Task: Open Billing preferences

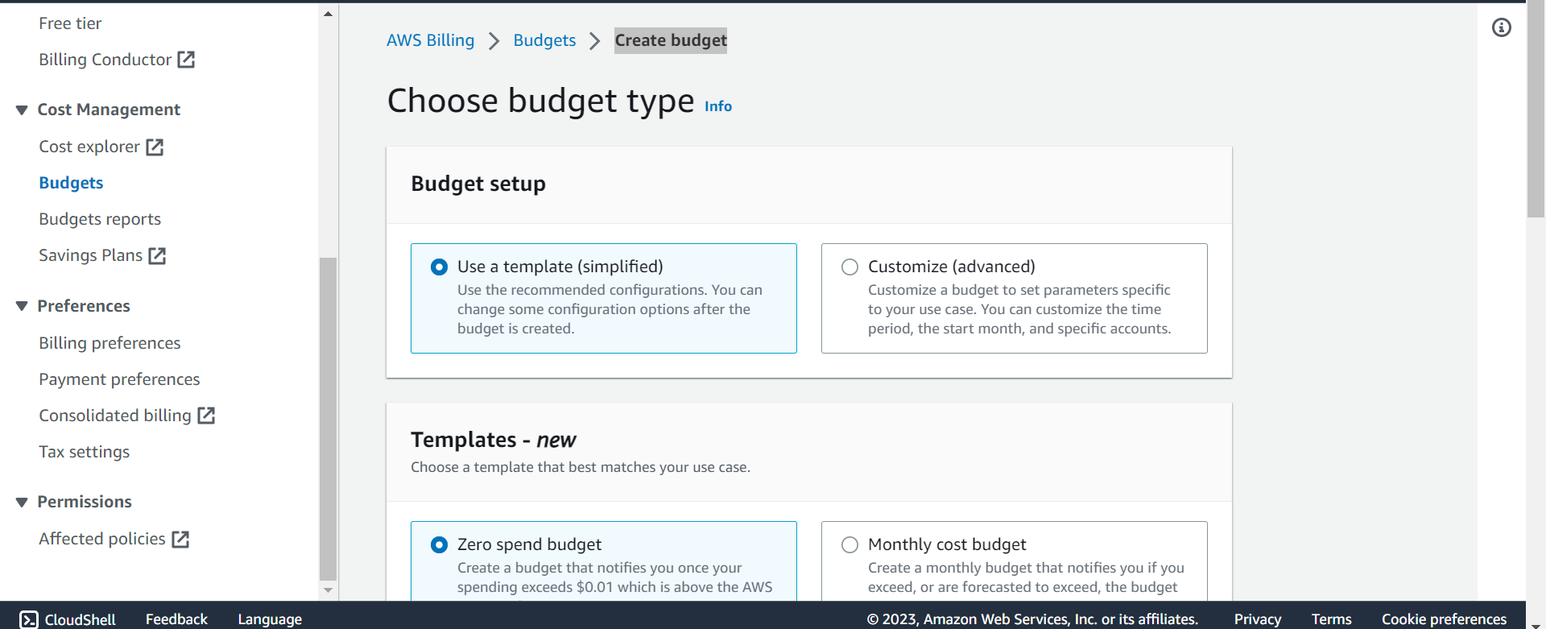Action: pos(110,343)
